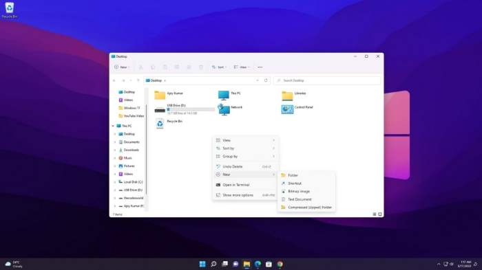Click the Share icon in the toolbar

point(189,67)
